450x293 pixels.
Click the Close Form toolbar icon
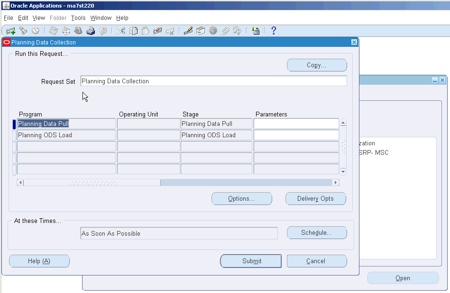(x=103, y=31)
